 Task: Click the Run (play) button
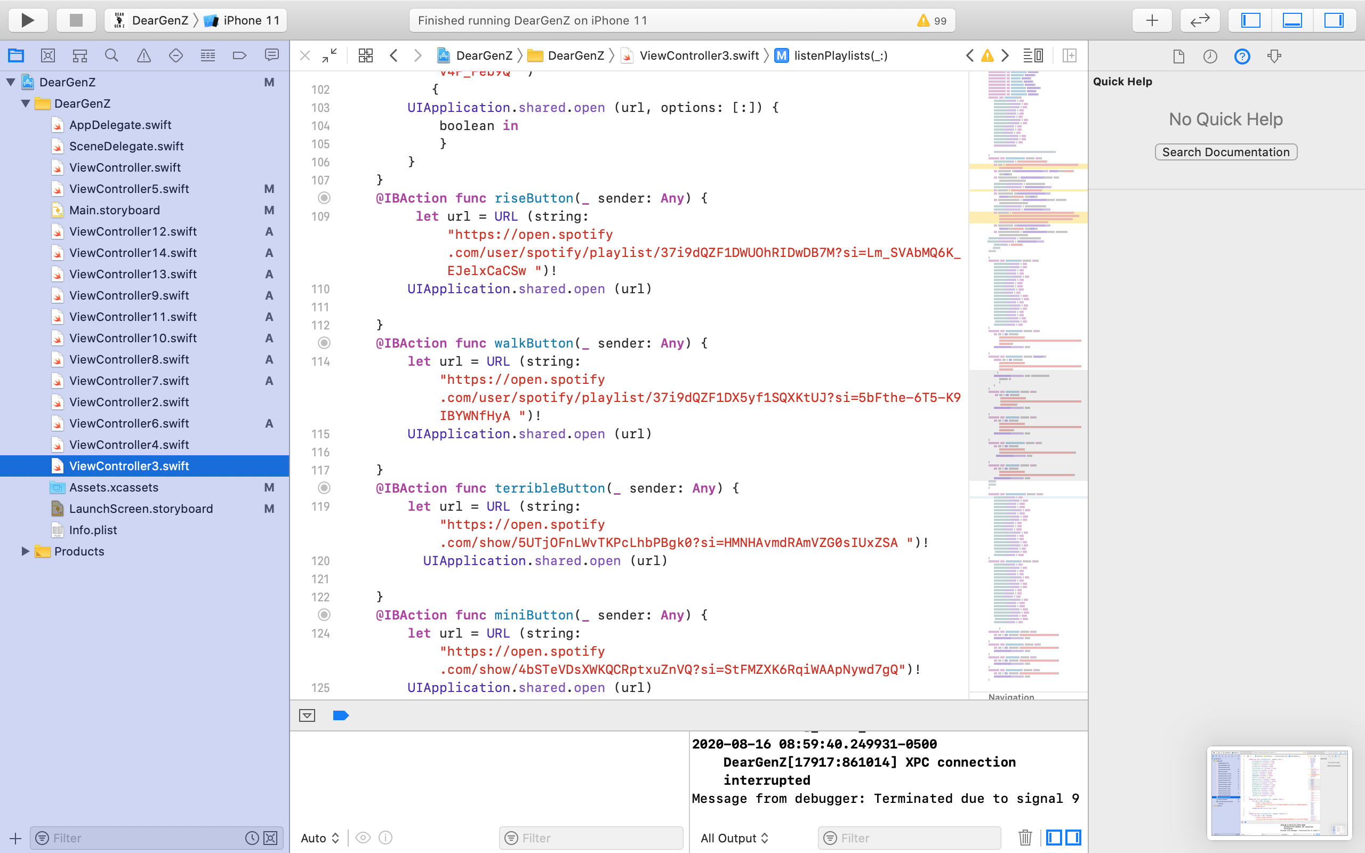pos(27,20)
